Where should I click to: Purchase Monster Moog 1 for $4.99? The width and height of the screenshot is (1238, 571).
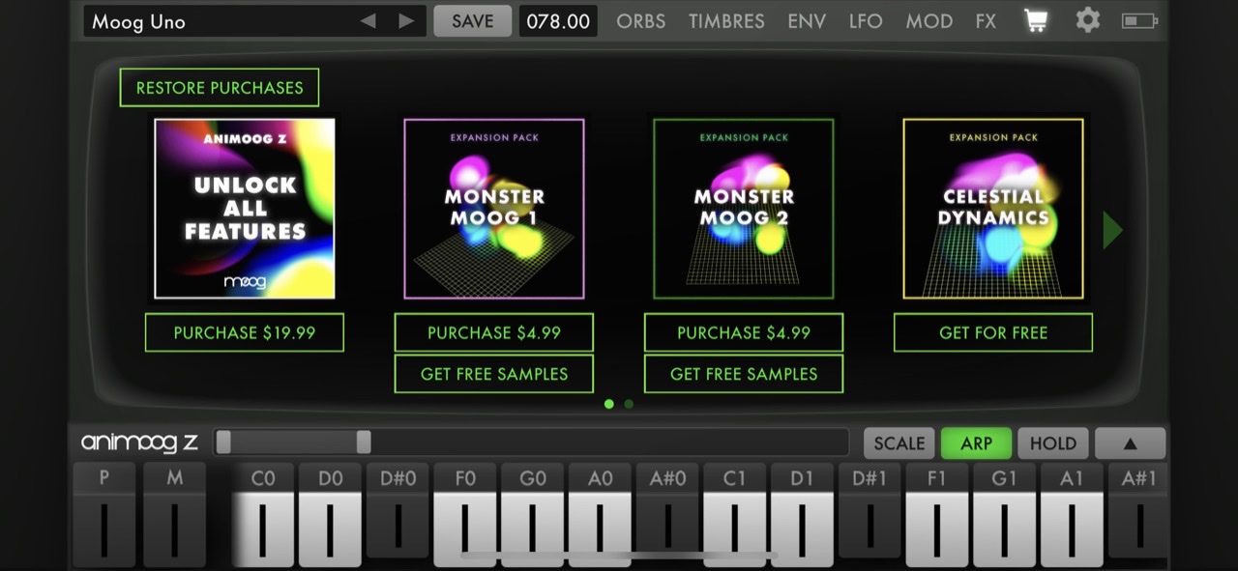tap(494, 332)
